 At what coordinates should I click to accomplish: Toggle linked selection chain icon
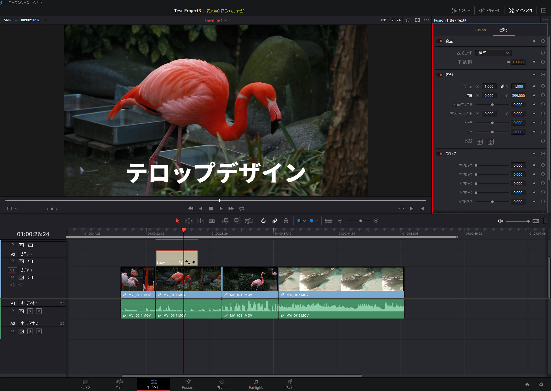coord(275,221)
